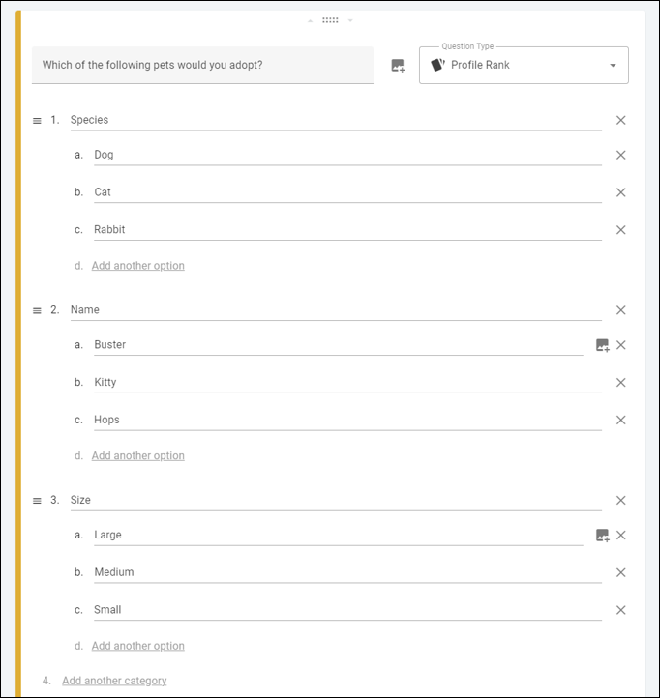
Task: Remove the Kitty option
Action: [x=620, y=383]
